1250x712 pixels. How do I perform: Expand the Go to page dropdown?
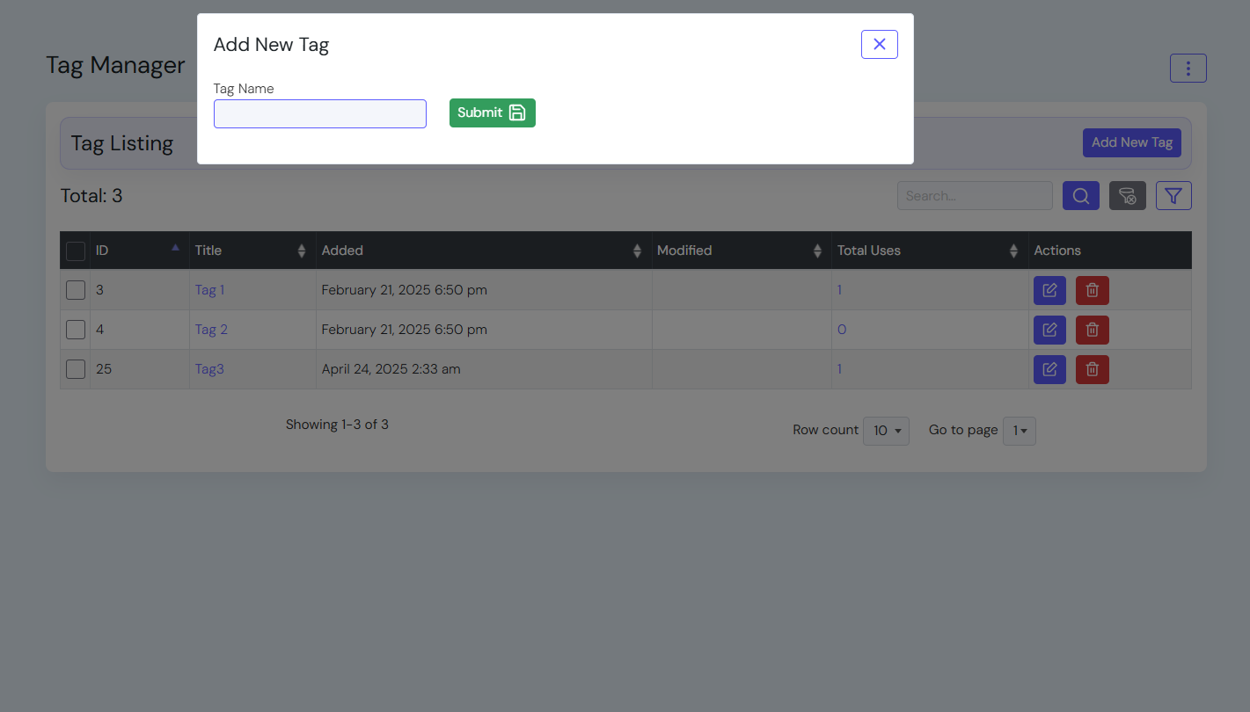tap(1019, 431)
